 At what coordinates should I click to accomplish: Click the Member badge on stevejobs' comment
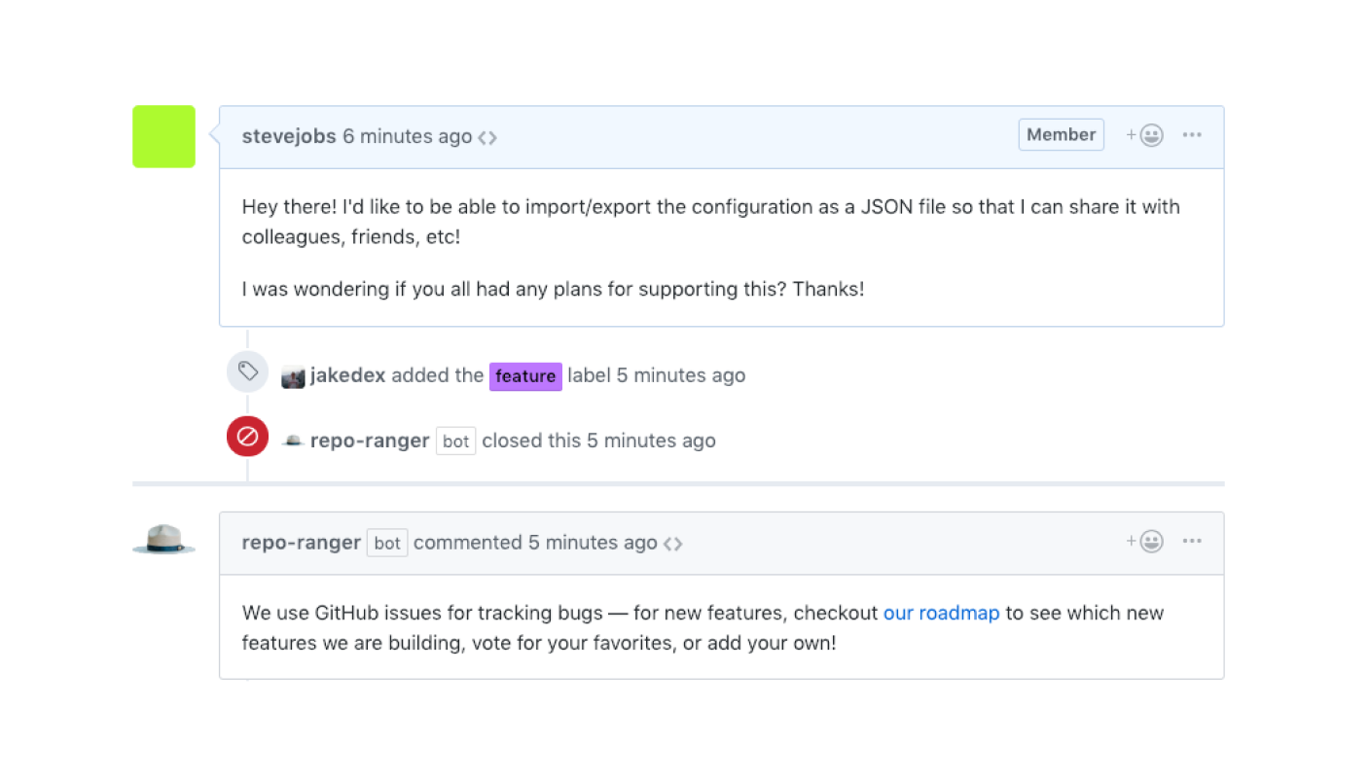1061,135
